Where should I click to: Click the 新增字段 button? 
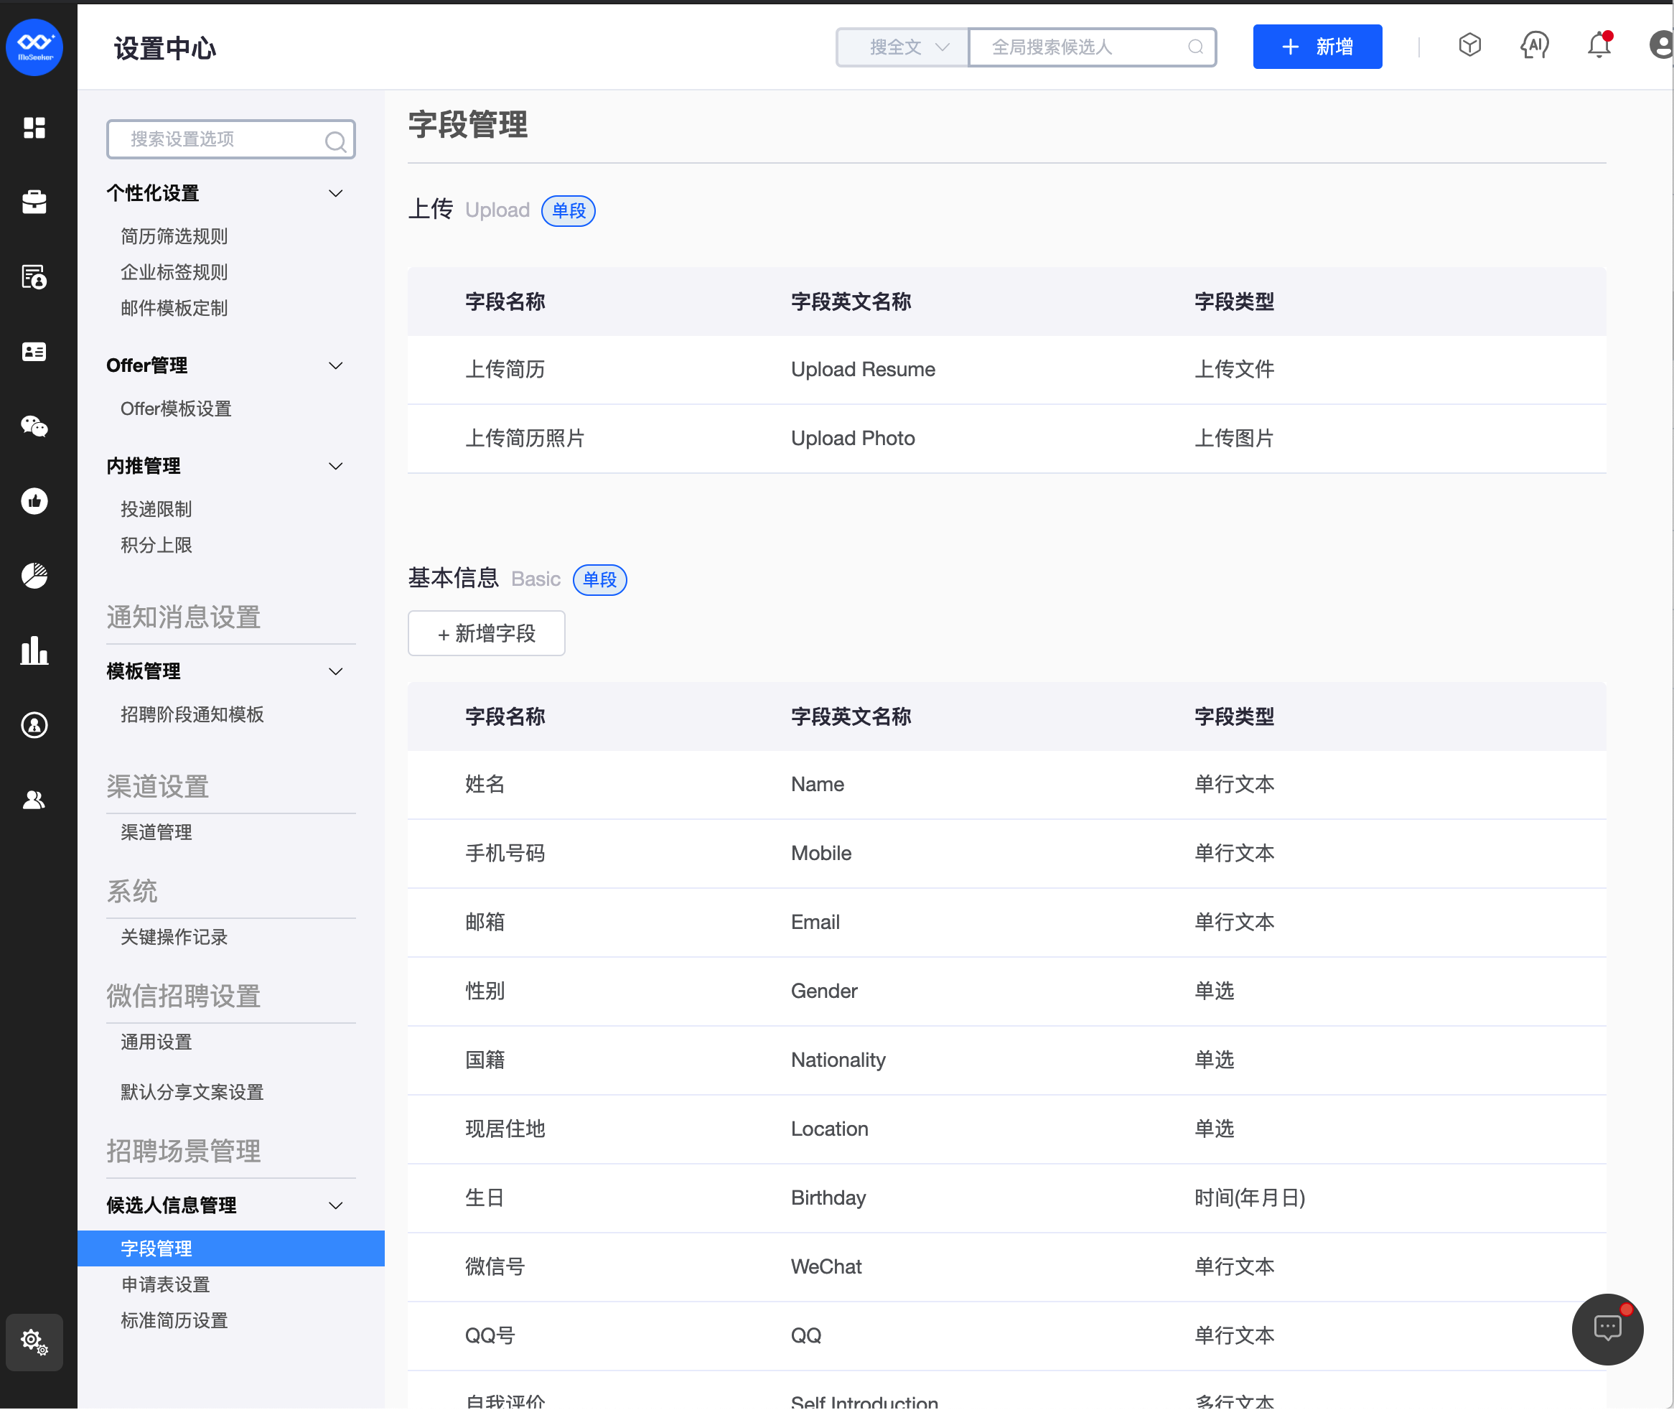(x=487, y=634)
